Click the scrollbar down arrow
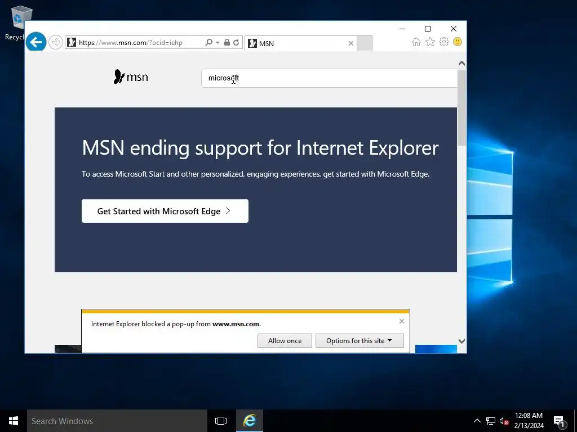 tap(462, 341)
